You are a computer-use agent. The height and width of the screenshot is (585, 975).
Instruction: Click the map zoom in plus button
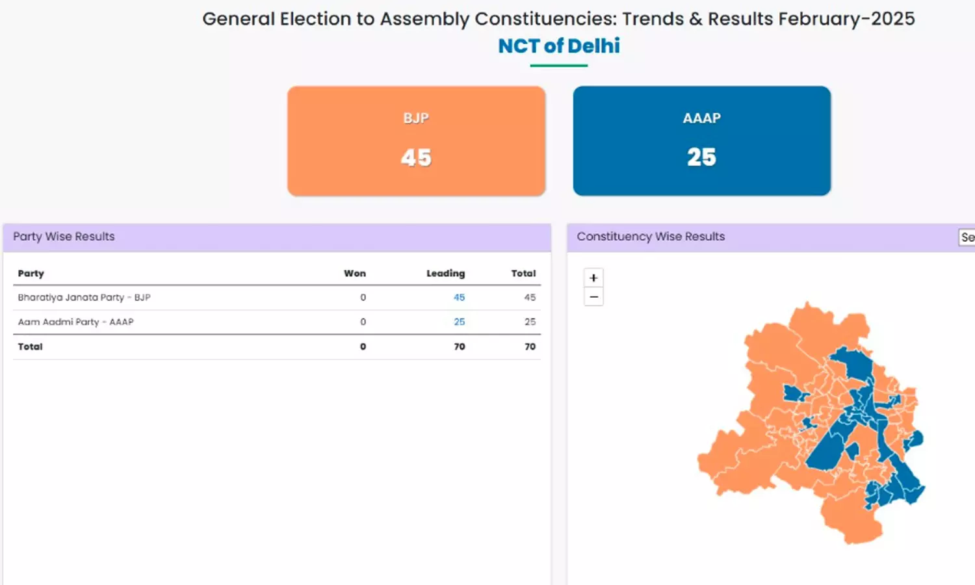click(593, 278)
